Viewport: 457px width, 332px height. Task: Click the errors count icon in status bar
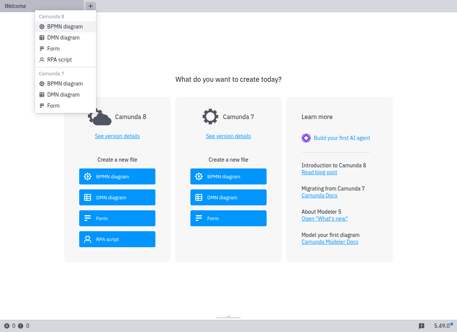pos(7,326)
